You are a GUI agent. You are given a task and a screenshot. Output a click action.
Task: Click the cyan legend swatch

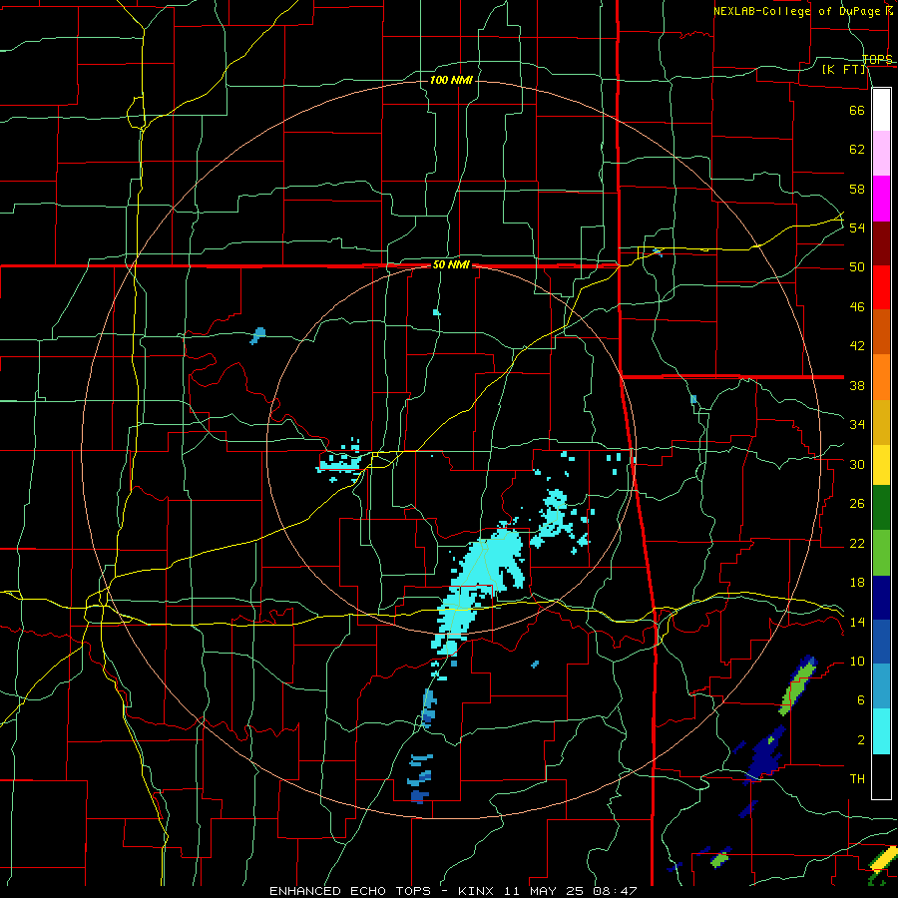pyautogui.click(x=881, y=731)
